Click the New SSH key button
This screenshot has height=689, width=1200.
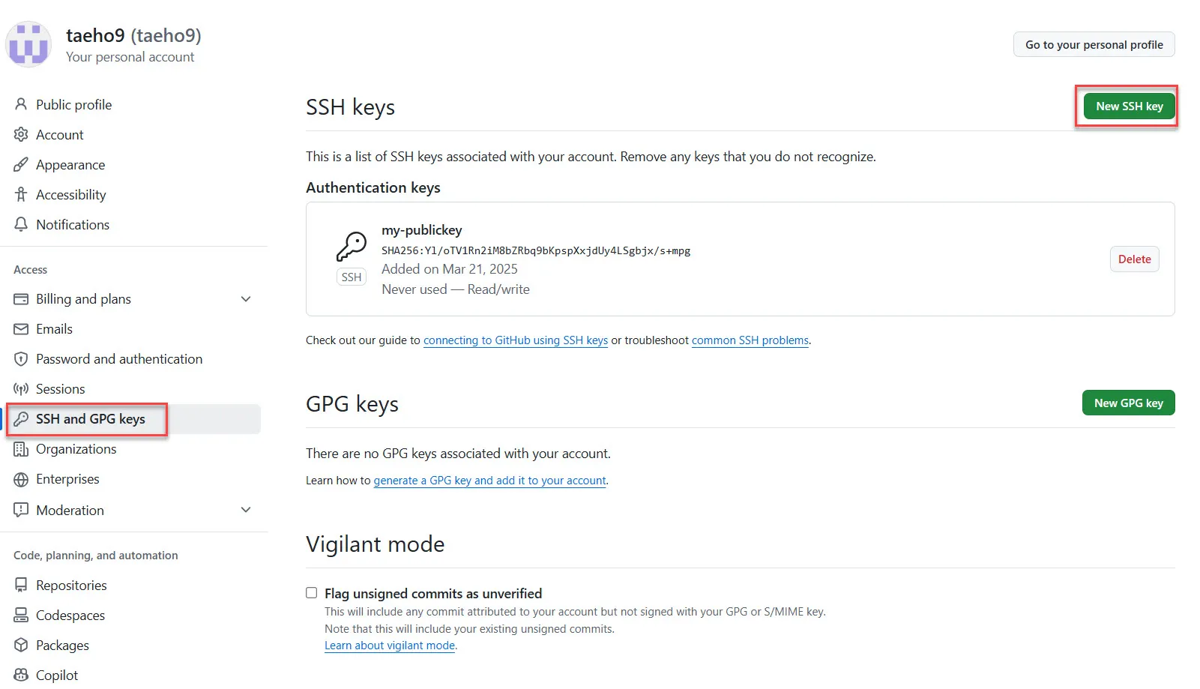(x=1127, y=106)
